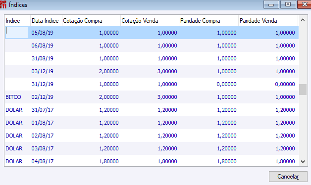Select the date 31/12/19
Screen dimensions: 311x185
(43, 84)
